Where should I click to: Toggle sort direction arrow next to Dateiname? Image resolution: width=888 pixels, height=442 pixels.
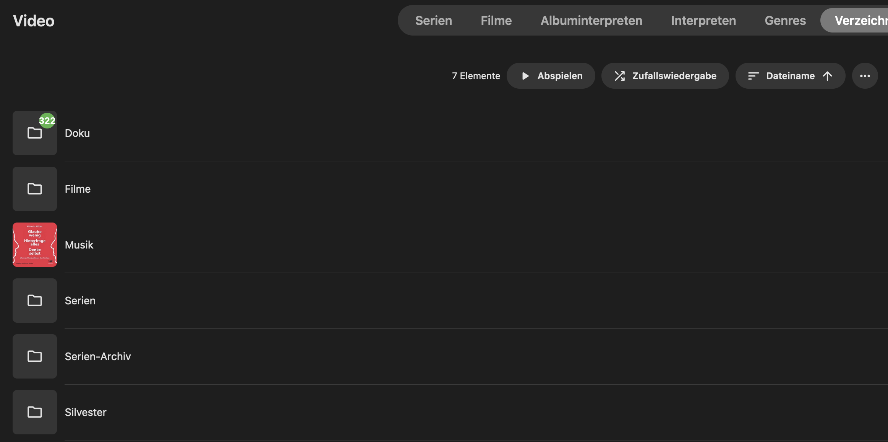(x=827, y=76)
